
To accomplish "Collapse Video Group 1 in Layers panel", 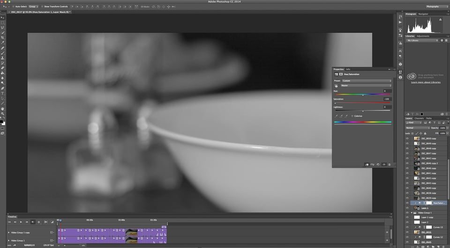I will (412, 213).
